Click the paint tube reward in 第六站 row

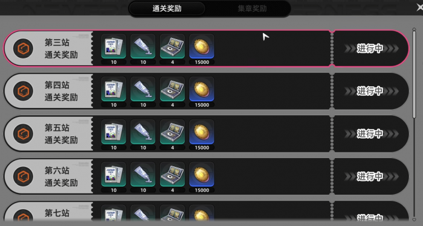(x=143, y=174)
